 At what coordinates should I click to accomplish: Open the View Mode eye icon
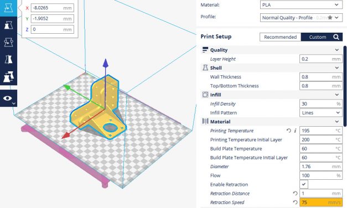coord(8,98)
